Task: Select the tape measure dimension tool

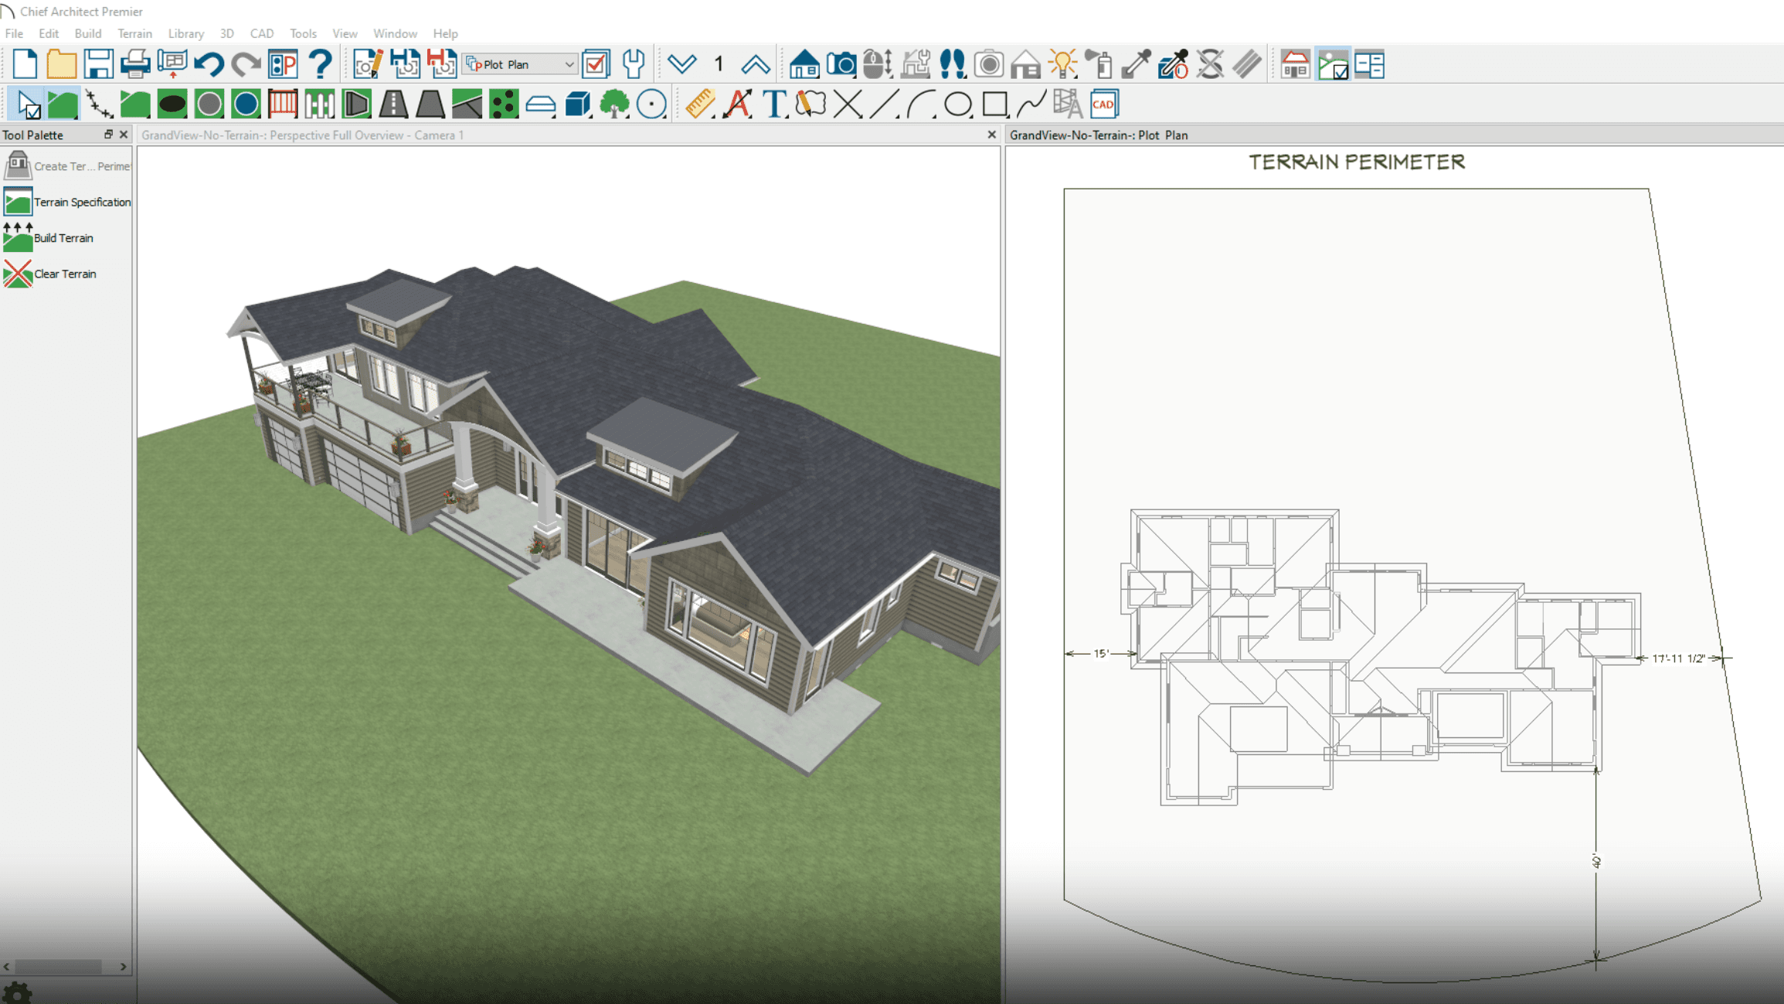Action: click(x=699, y=104)
